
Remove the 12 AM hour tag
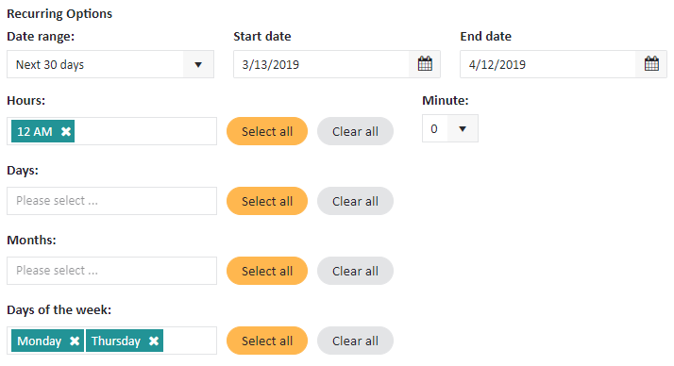pos(66,131)
